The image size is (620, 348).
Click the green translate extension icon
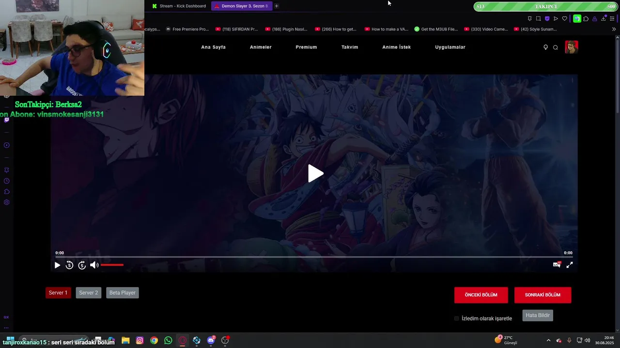tap(577, 18)
